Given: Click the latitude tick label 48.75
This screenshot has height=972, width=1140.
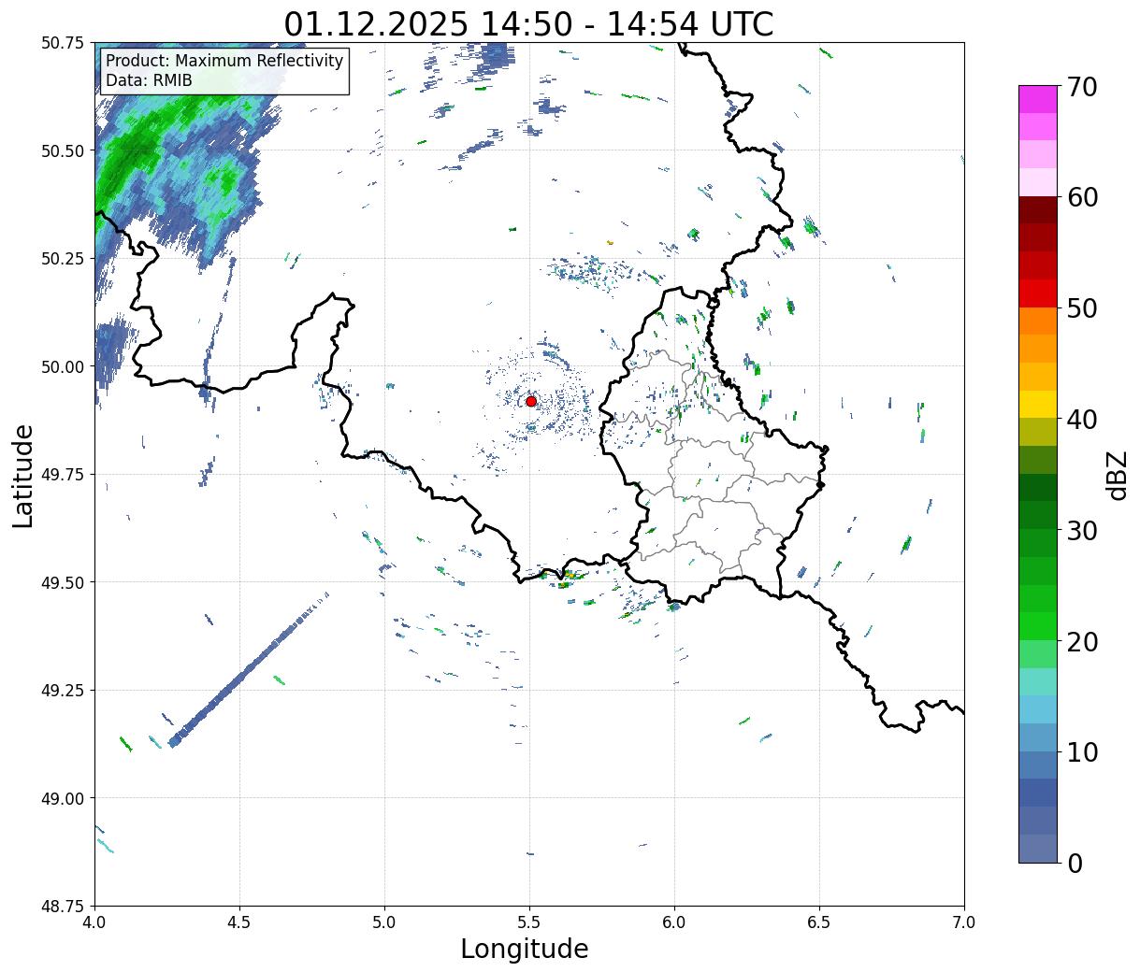Looking at the screenshot, I should pyautogui.click(x=63, y=906).
